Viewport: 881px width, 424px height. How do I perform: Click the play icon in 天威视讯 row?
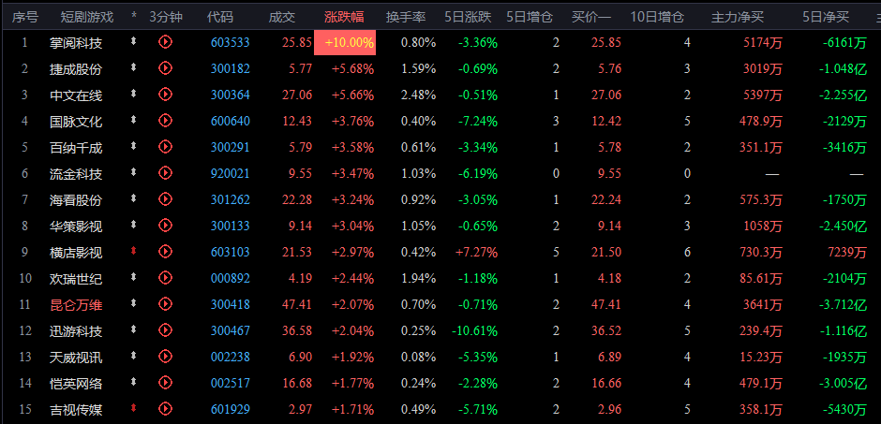(165, 356)
